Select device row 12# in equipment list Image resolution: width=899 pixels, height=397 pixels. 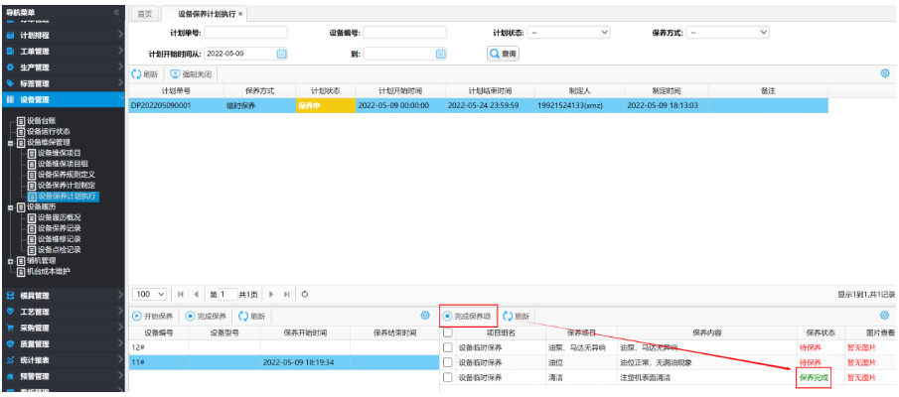(x=137, y=348)
